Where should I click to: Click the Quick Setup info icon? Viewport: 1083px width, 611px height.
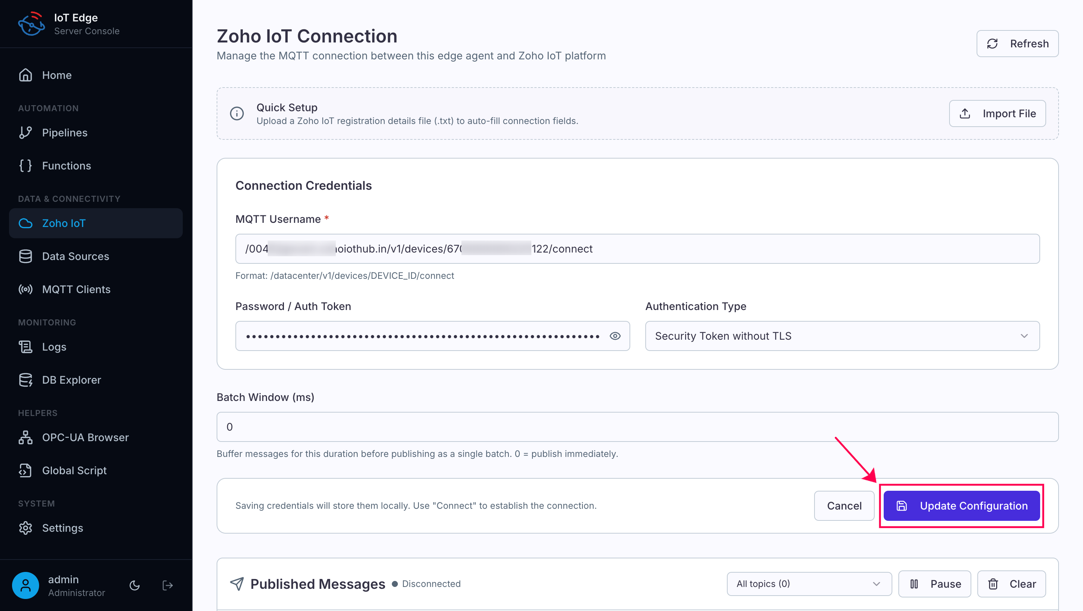[x=237, y=113]
